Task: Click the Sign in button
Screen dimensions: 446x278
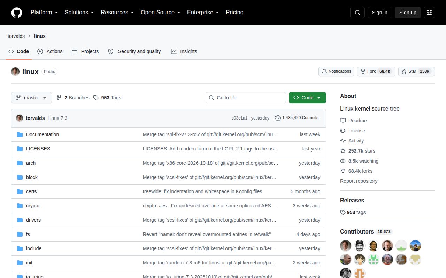Action: tap(379, 13)
